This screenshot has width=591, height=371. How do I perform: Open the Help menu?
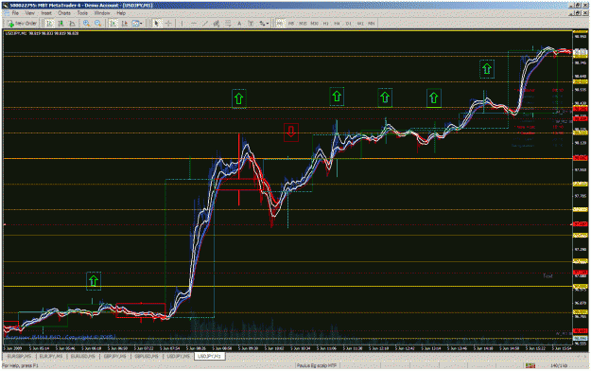pos(121,13)
